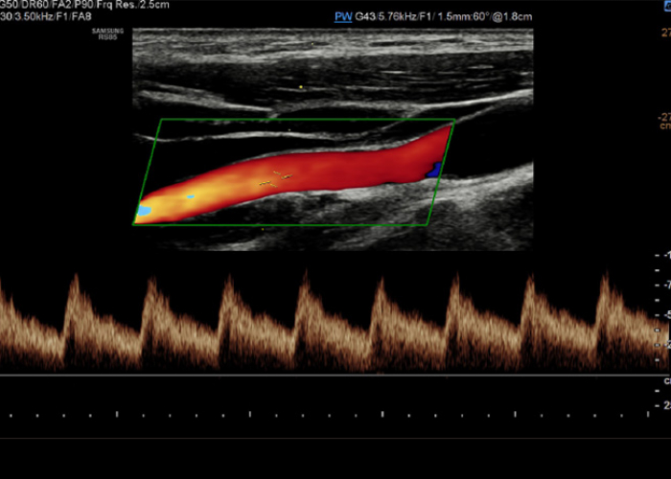Click the dark blue aliasing patch in vessel
Image resolution: width=671 pixels, height=479 pixels.
click(433, 171)
